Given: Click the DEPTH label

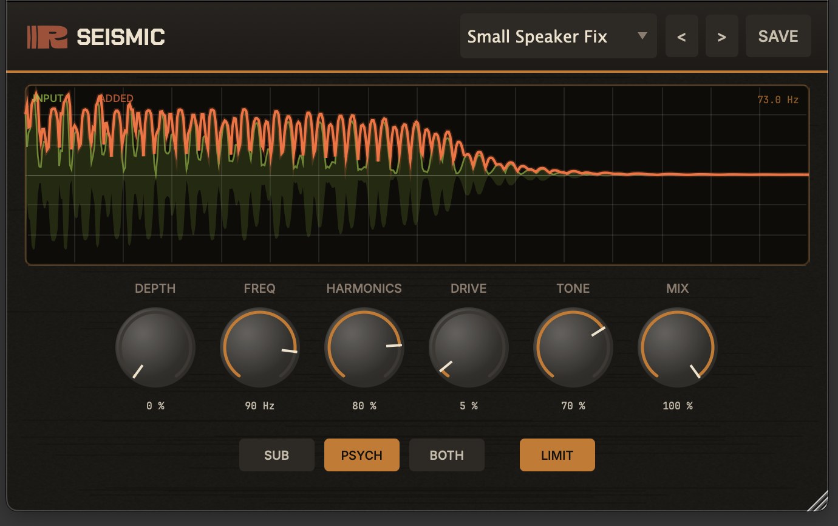Looking at the screenshot, I should (x=155, y=289).
